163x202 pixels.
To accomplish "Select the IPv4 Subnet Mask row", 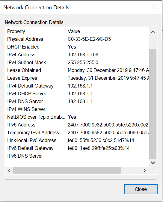I will [x=77, y=62].
